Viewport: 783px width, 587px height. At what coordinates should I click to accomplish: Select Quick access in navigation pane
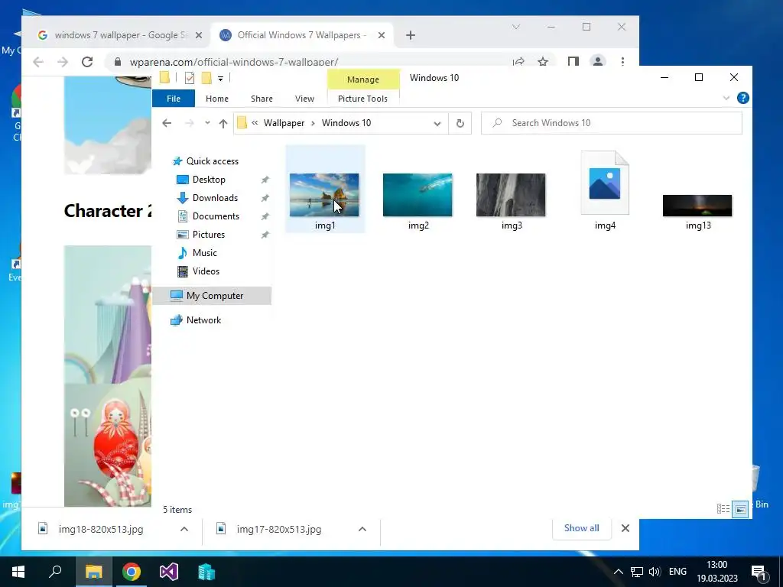213,161
